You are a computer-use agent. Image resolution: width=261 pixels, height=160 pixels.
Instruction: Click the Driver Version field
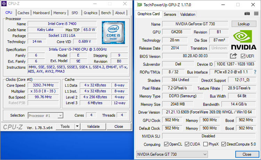209,112
